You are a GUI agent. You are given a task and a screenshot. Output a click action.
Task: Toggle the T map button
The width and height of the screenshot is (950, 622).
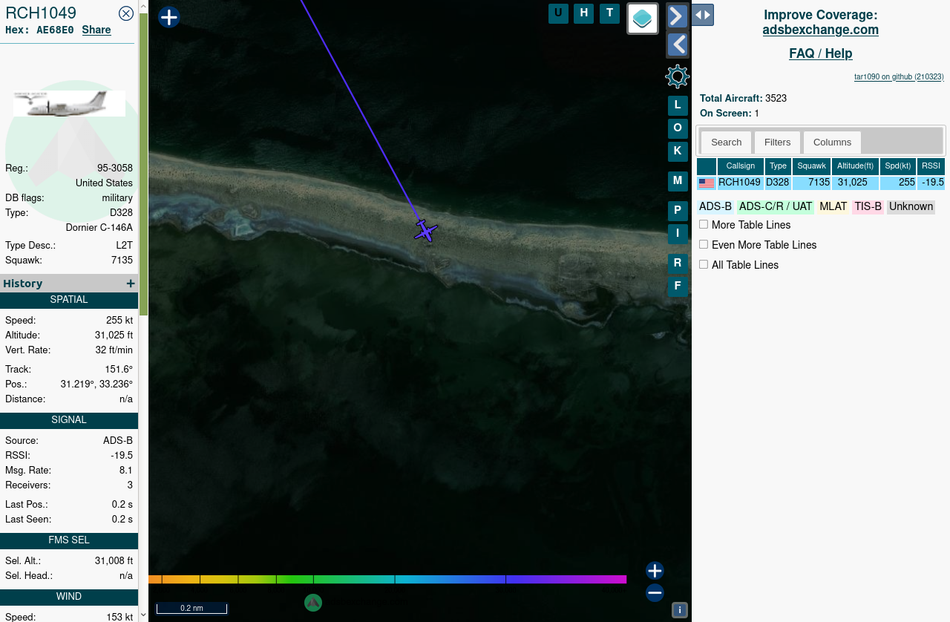tap(610, 13)
